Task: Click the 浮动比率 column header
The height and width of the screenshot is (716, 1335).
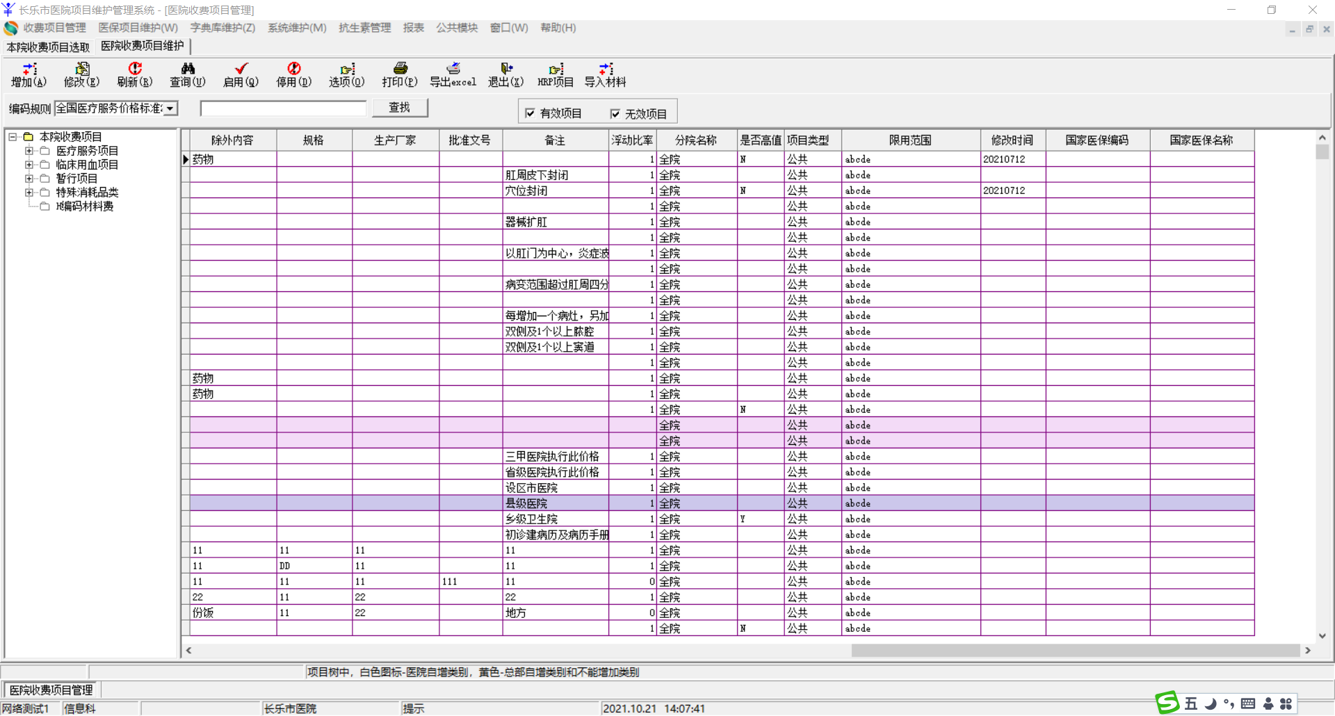Action: (x=632, y=140)
